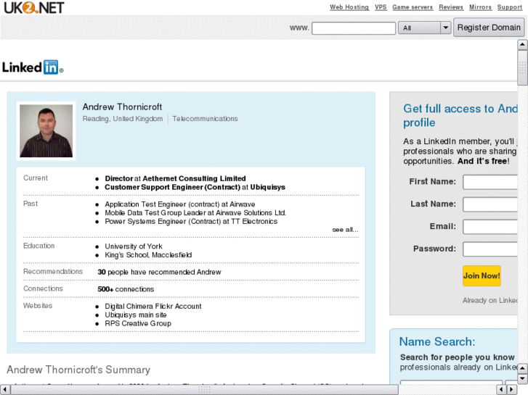Open the Ubiquisys company link
The height and width of the screenshot is (395, 528).
tap(268, 187)
